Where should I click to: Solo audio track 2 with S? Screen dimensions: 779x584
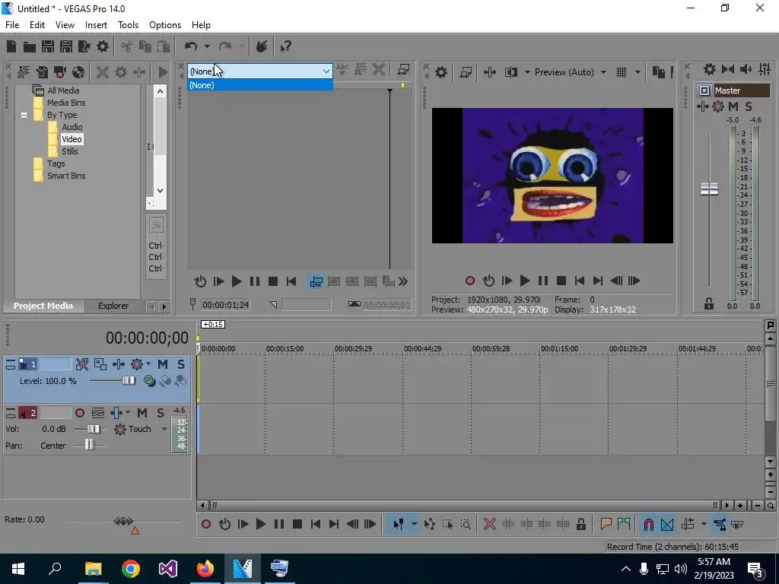[x=161, y=413]
